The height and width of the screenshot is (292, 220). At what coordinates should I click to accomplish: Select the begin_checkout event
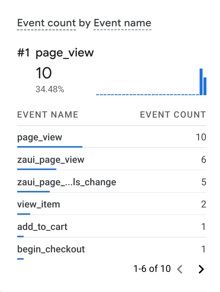[x=51, y=249]
